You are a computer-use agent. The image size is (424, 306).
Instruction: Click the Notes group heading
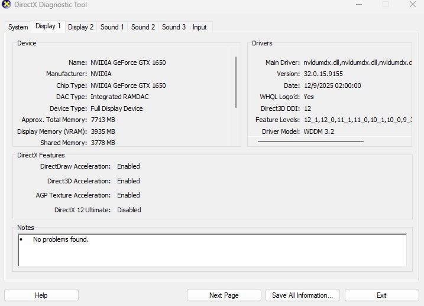[x=25, y=228]
